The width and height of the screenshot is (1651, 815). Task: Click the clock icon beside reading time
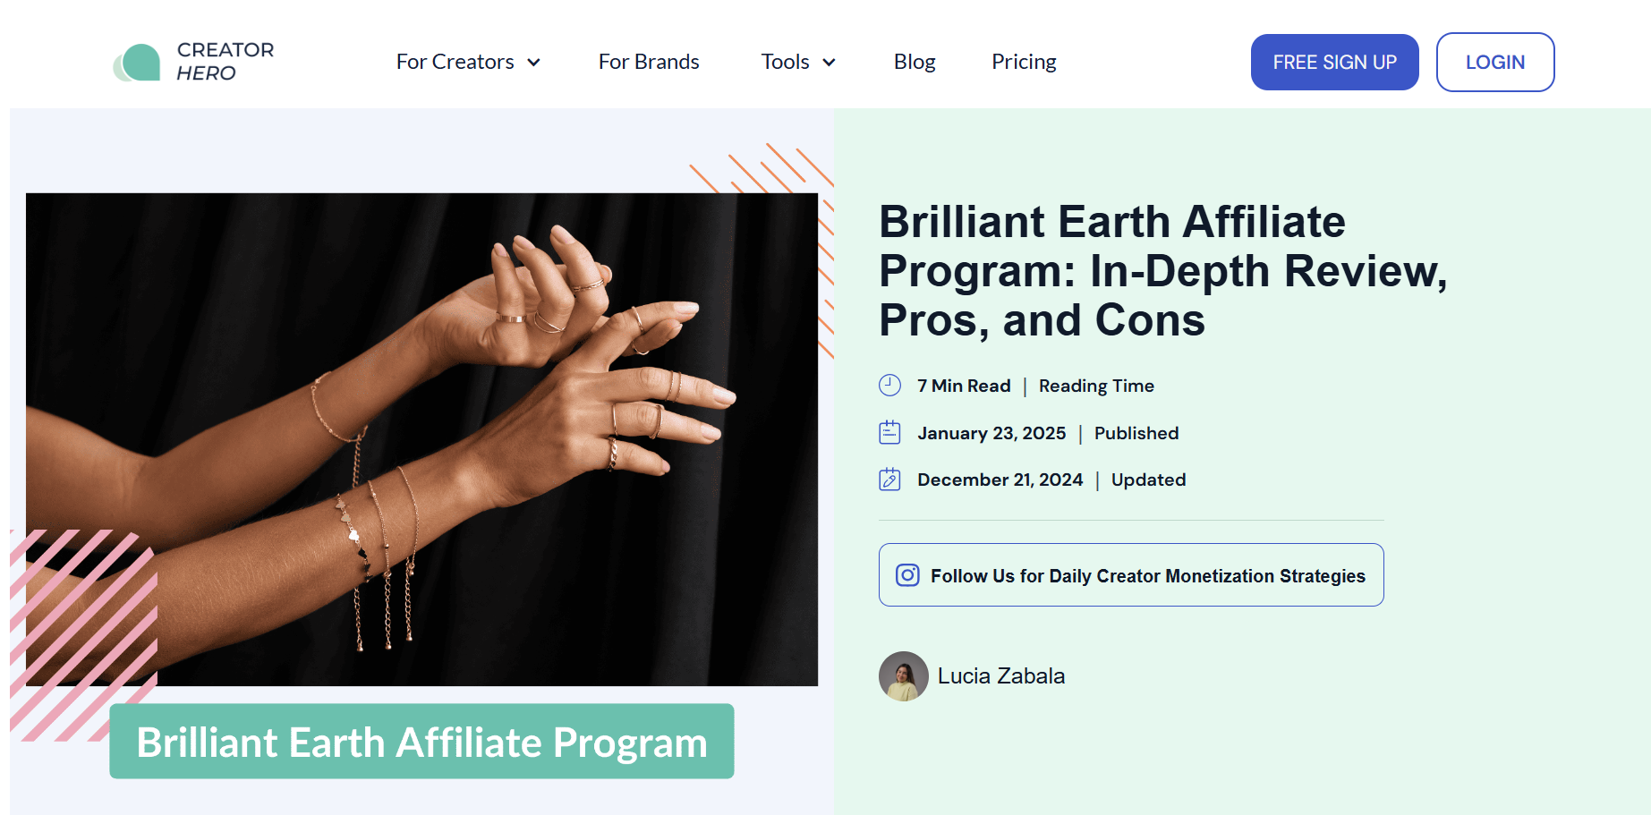pos(889,386)
